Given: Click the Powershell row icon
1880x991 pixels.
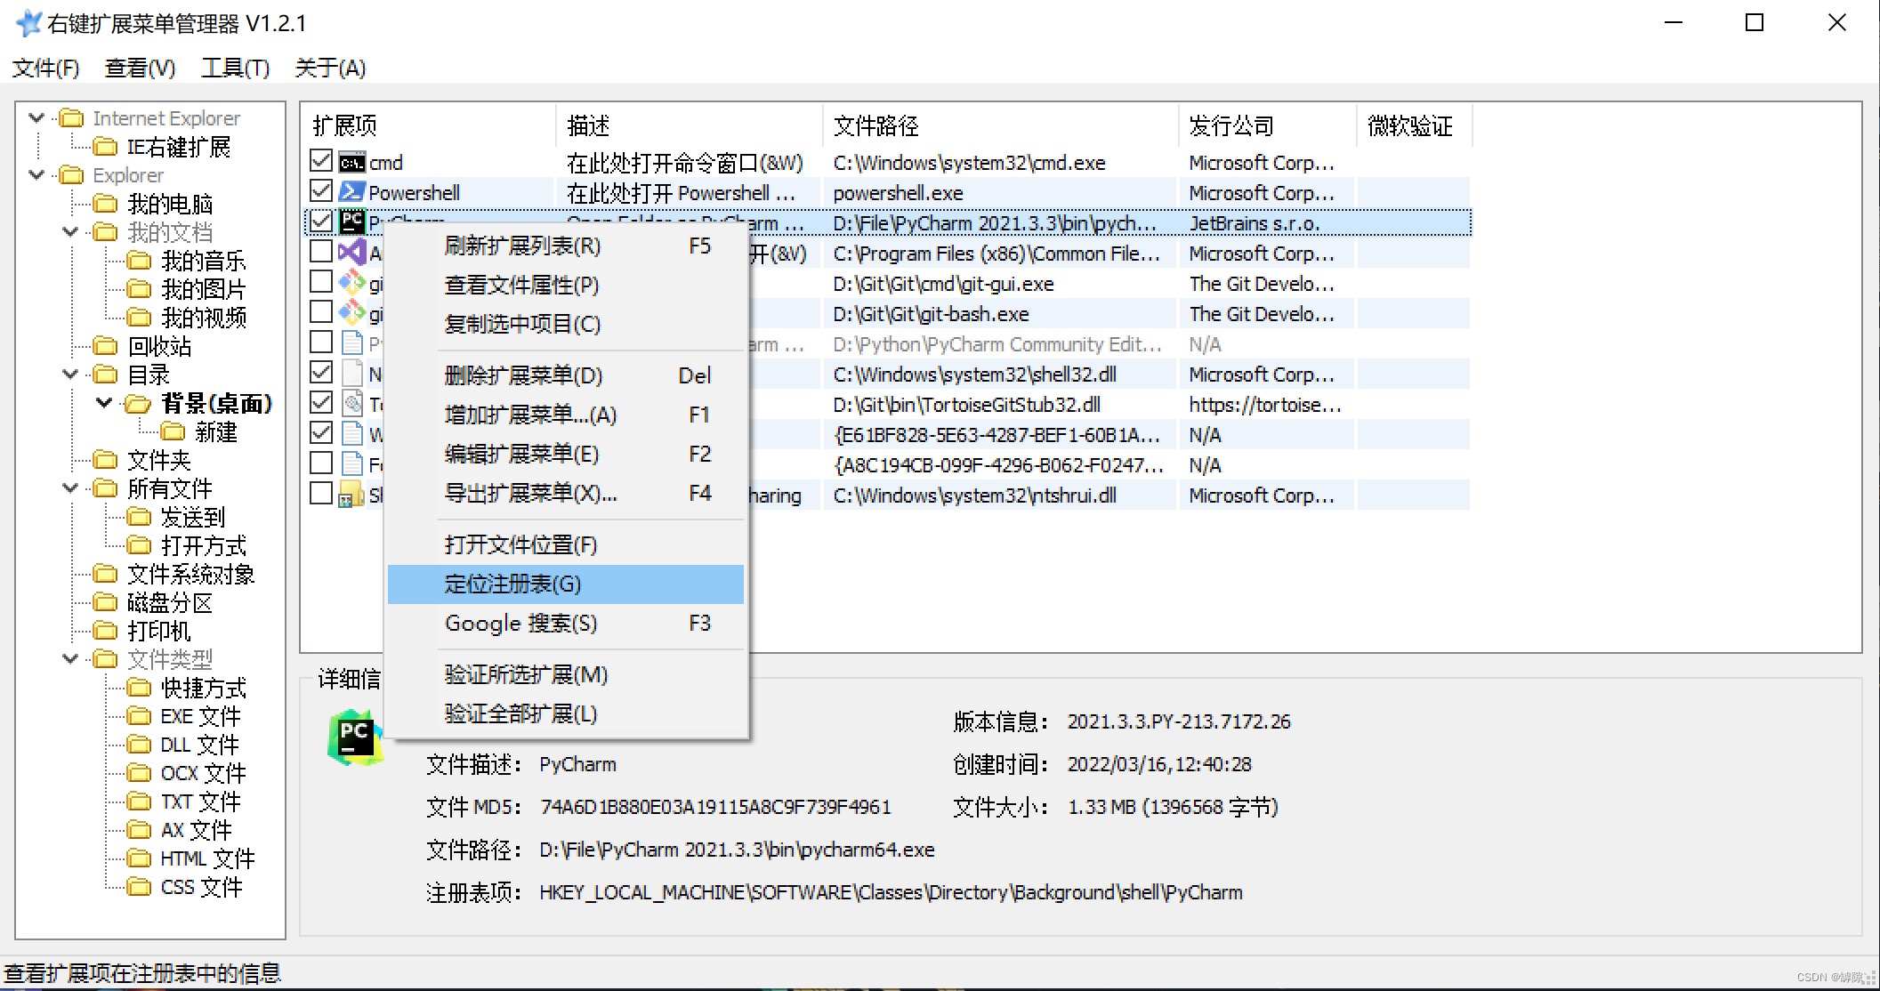Looking at the screenshot, I should (x=352, y=192).
